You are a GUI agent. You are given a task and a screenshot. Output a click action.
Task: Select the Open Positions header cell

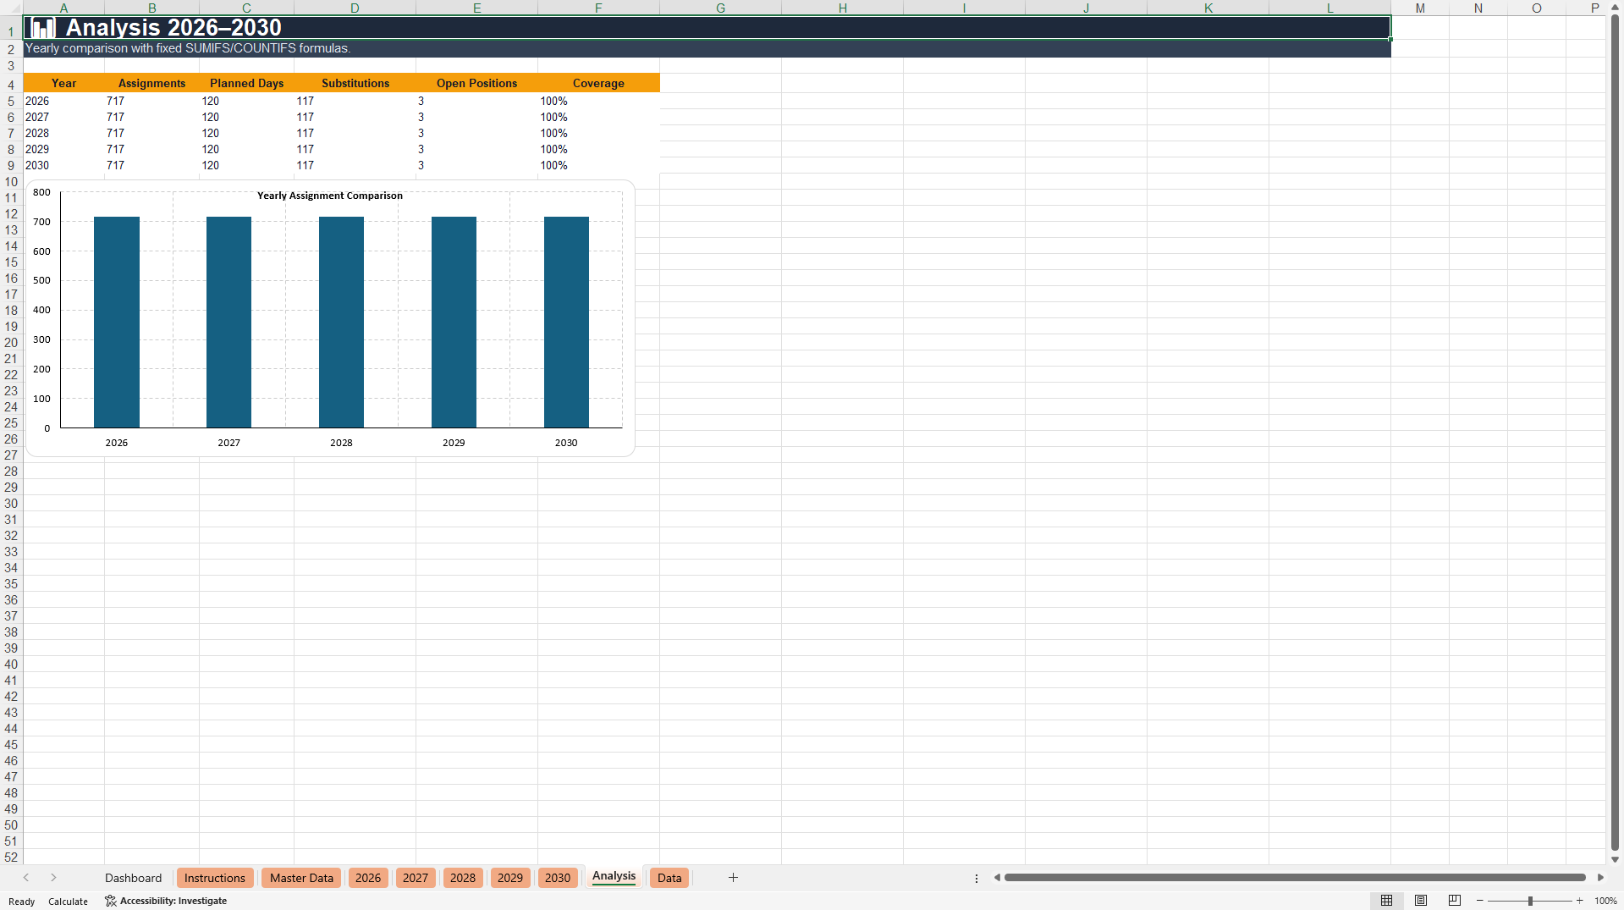[x=476, y=83]
